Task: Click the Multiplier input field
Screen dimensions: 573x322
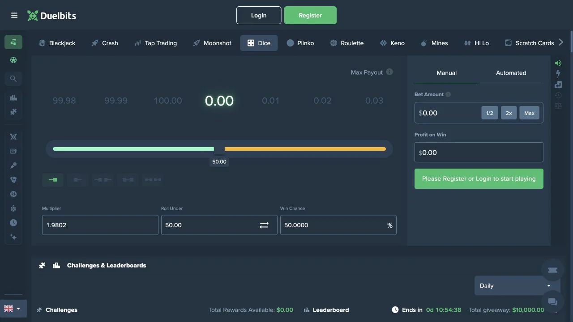Action: (100, 225)
